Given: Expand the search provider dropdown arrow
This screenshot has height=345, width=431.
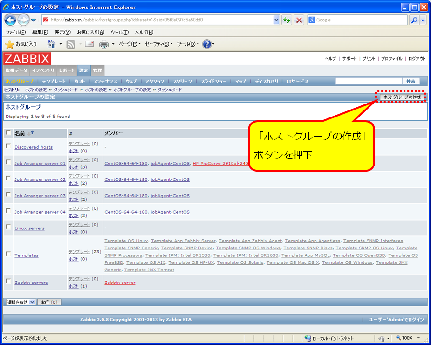Looking at the screenshot, I should (x=423, y=20).
